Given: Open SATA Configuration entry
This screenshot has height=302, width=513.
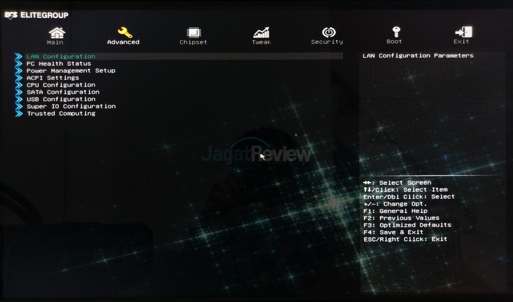Looking at the screenshot, I should [x=63, y=92].
